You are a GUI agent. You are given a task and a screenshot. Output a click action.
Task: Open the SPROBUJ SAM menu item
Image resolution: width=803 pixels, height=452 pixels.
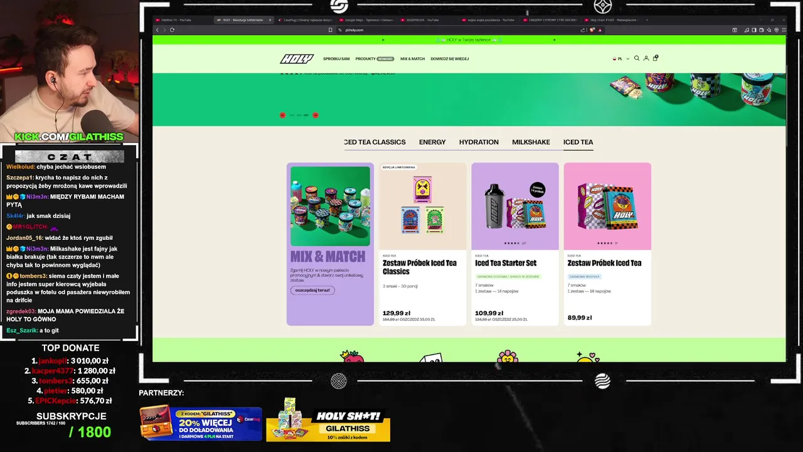pos(336,59)
